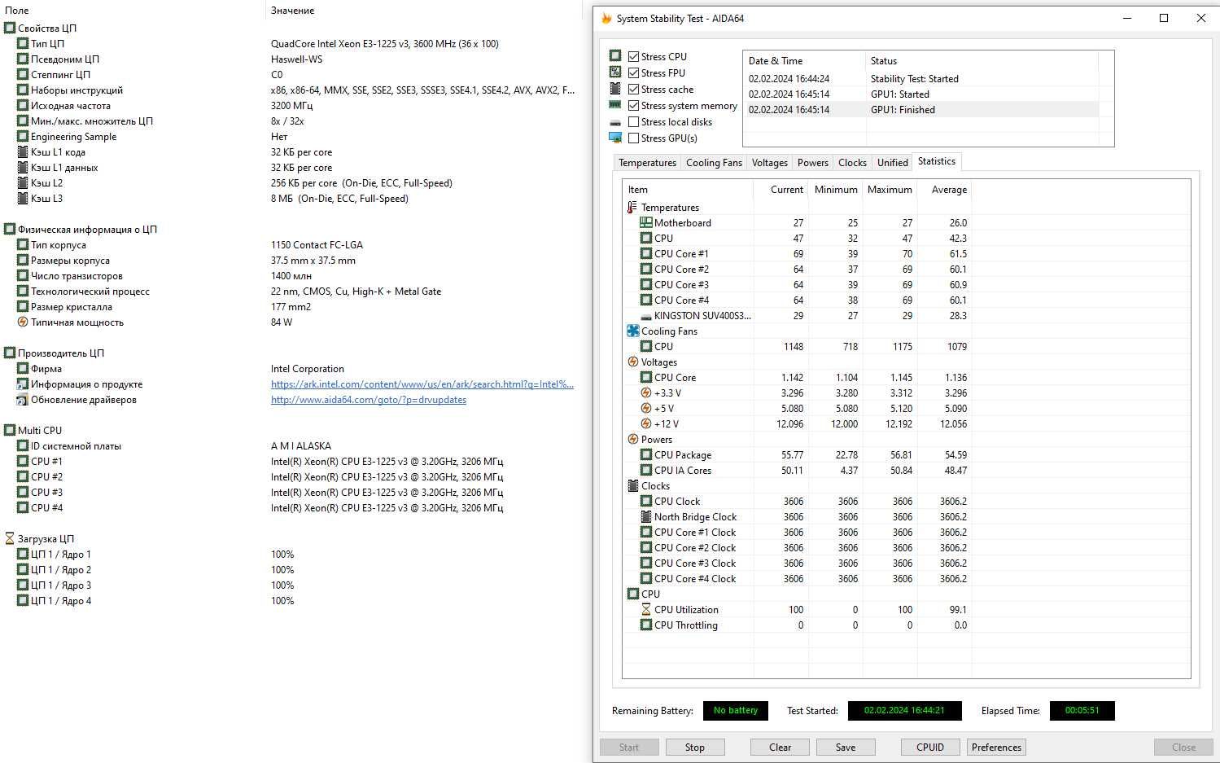This screenshot has width=1220, height=763.
Task: Open the Powers tab
Action: pos(812,163)
